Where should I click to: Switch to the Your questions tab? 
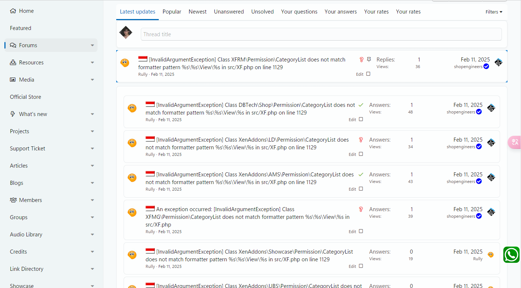[x=299, y=12]
